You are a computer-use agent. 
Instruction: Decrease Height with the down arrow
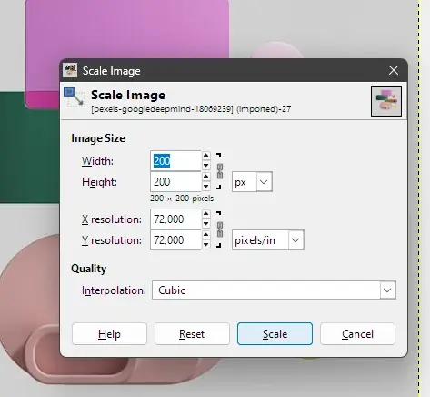click(x=206, y=187)
